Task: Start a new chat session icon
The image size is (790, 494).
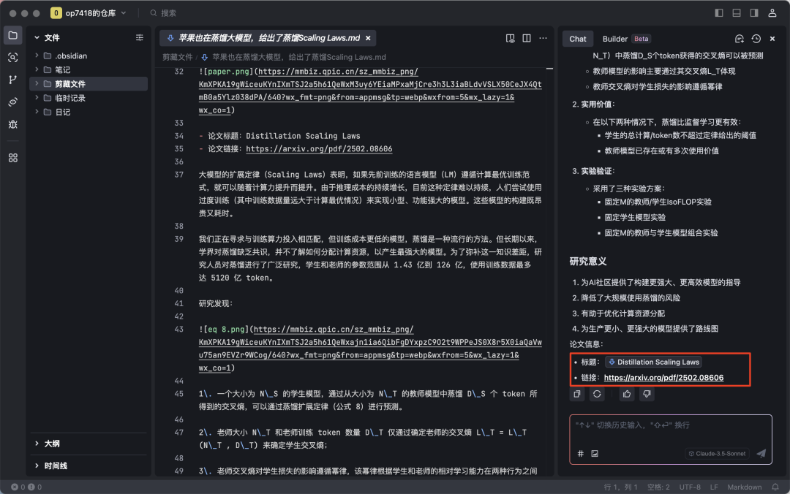Action: (x=740, y=39)
